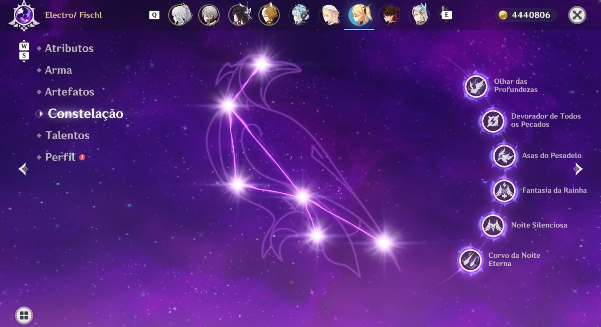Screen dimensions: 601x327
Task: Open the Arma section
Action: coord(58,70)
